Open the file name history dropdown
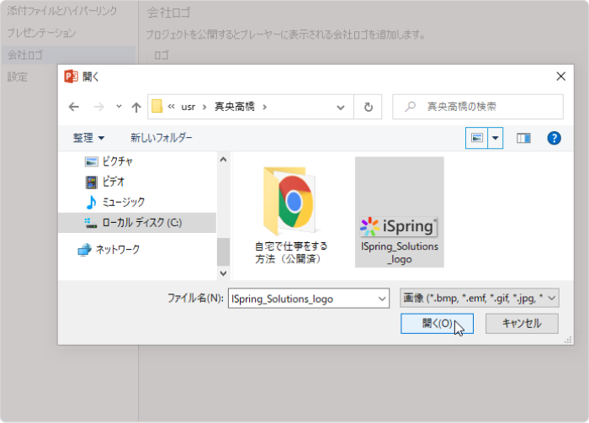The height and width of the screenshot is (423, 589). pos(382,299)
